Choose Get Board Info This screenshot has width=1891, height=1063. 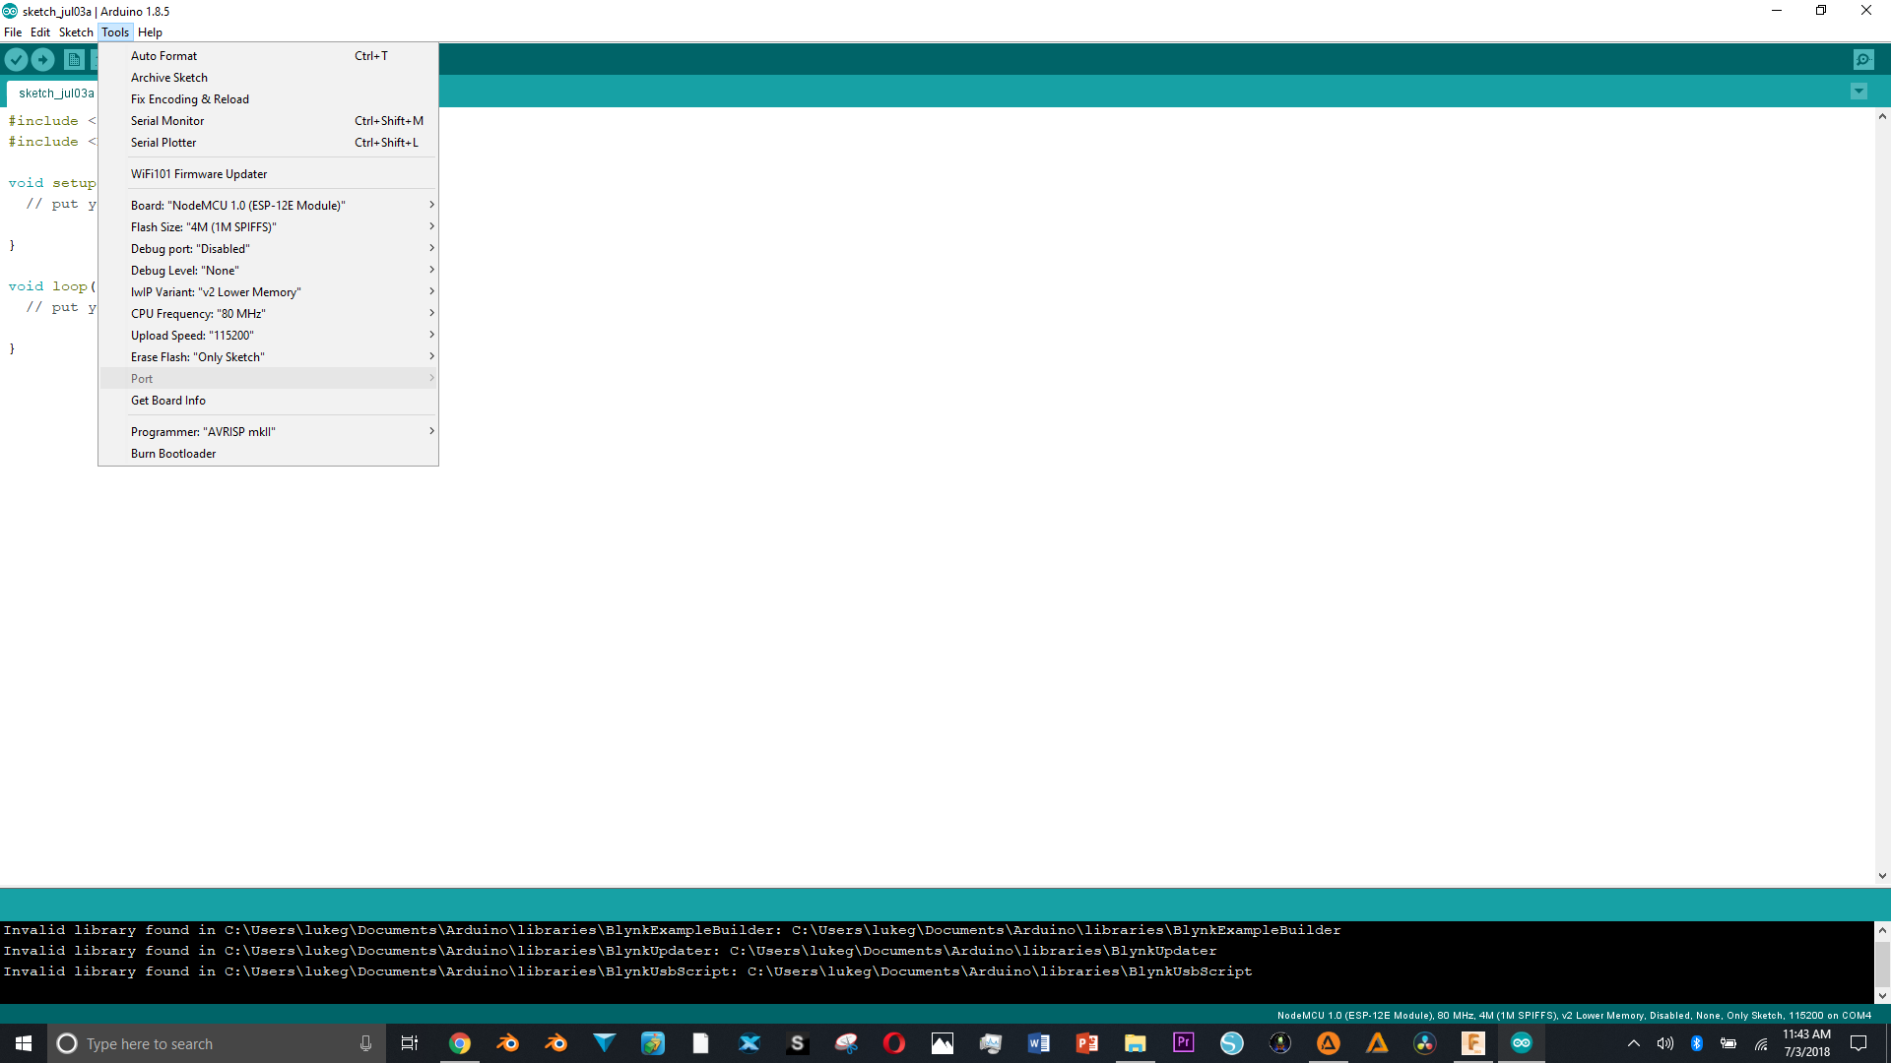tap(168, 401)
